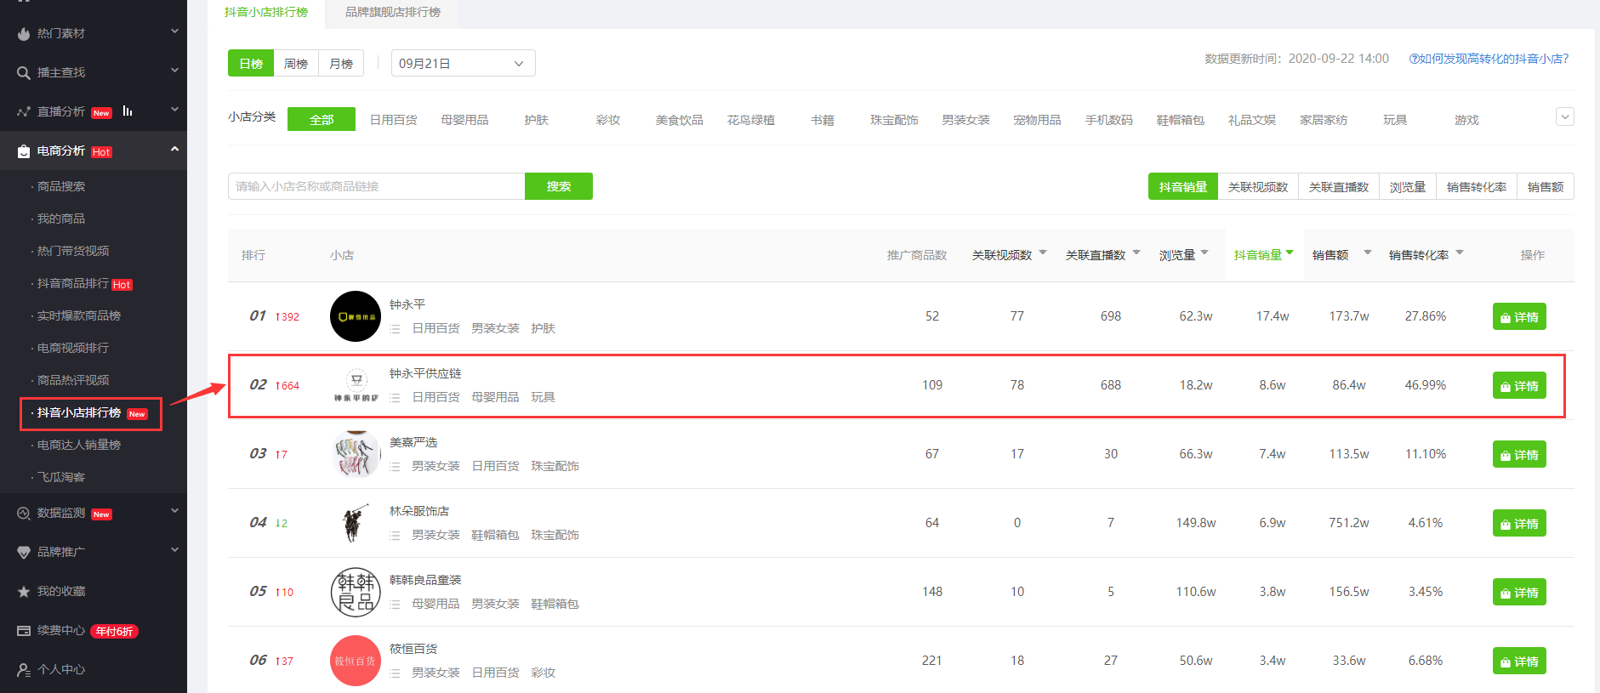Click the category list icon under 美熹严选

pos(395,467)
